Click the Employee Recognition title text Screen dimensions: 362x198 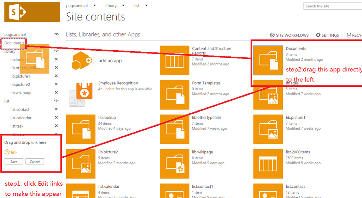coord(118,83)
